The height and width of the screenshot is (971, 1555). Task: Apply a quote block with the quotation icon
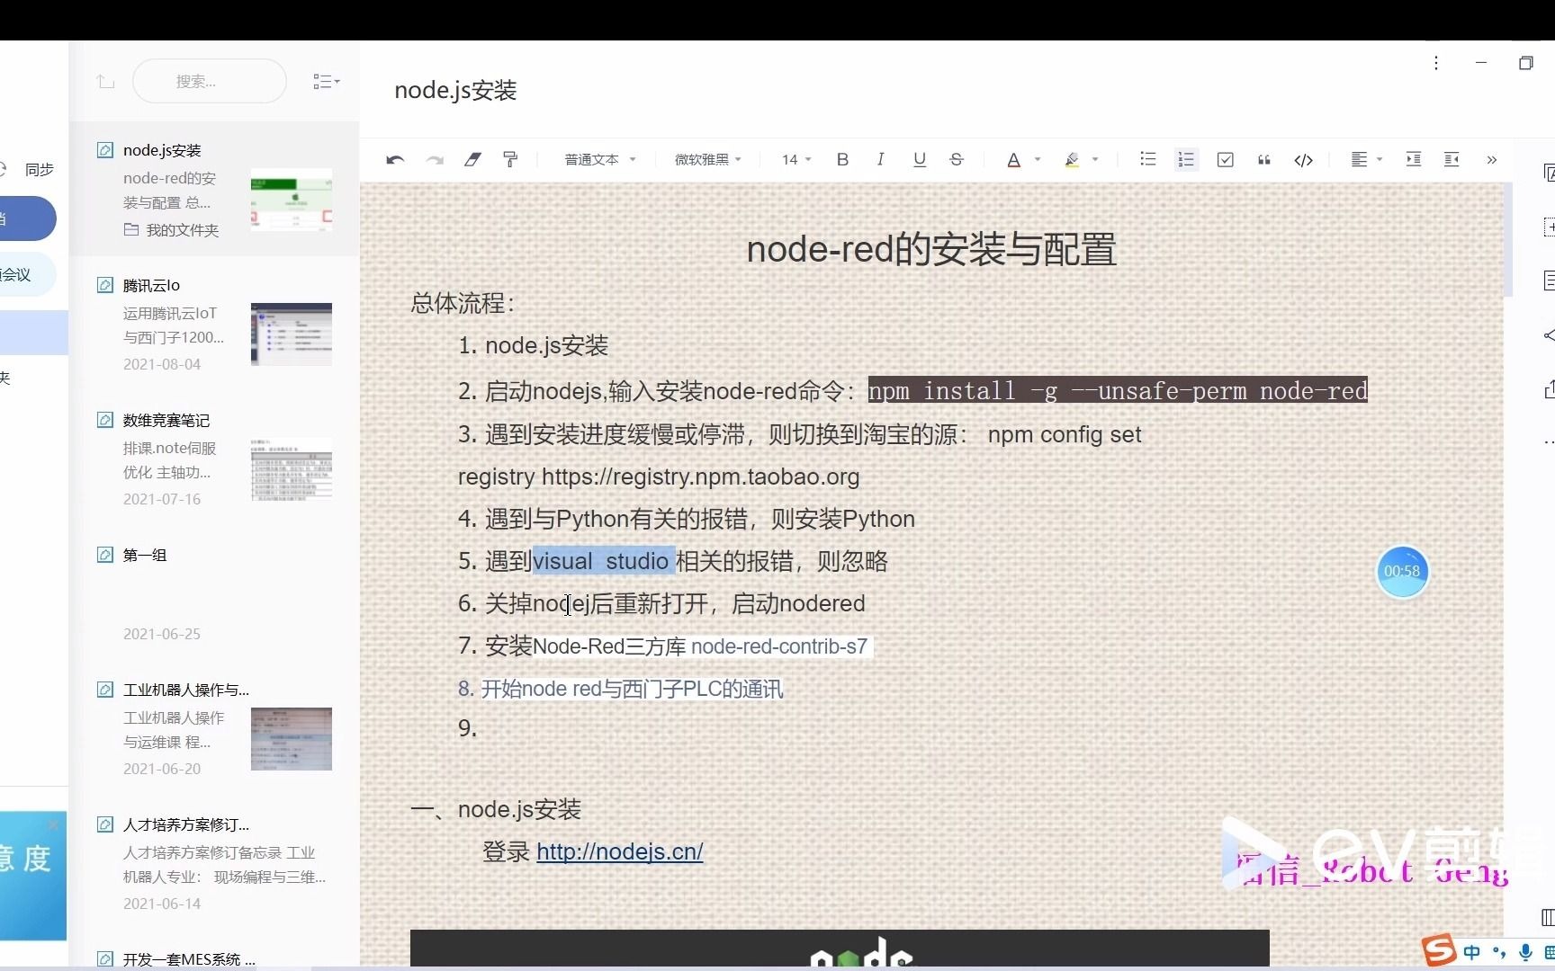tap(1263, 159)
